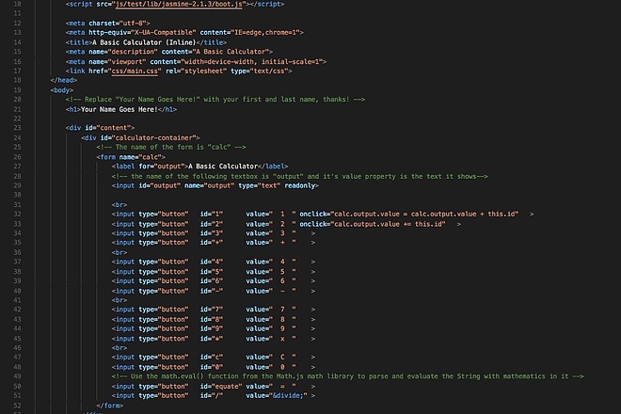Click the input with id="6"

click(x=213, y=281)
